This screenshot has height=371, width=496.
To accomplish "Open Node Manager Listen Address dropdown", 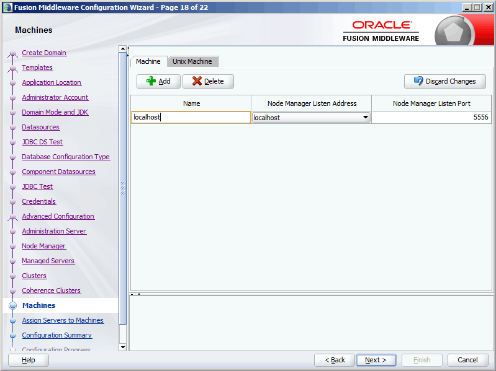I will pos(365,117).
